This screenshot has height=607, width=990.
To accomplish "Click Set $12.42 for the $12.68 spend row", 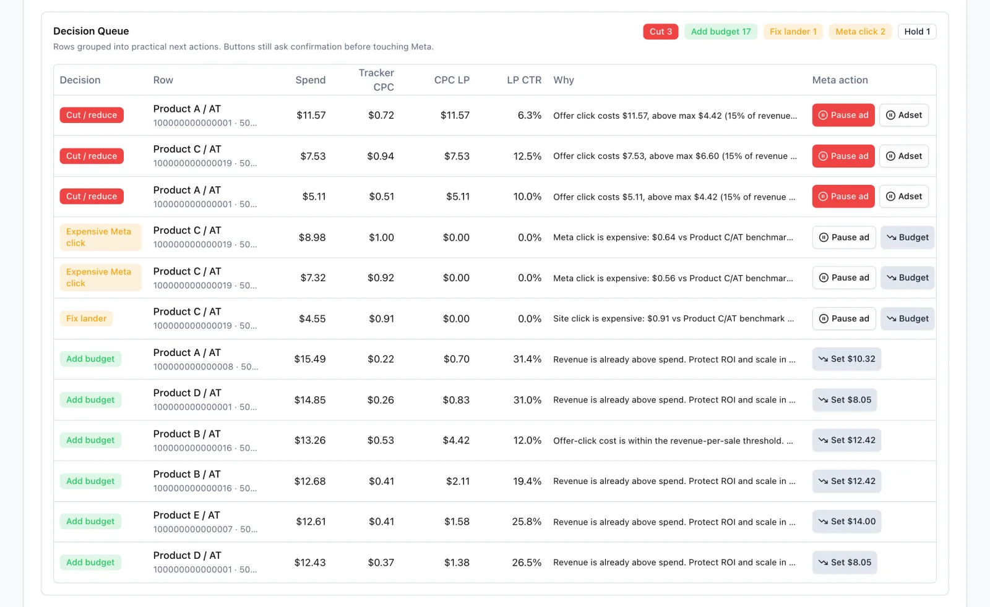I will pos(846,481).
